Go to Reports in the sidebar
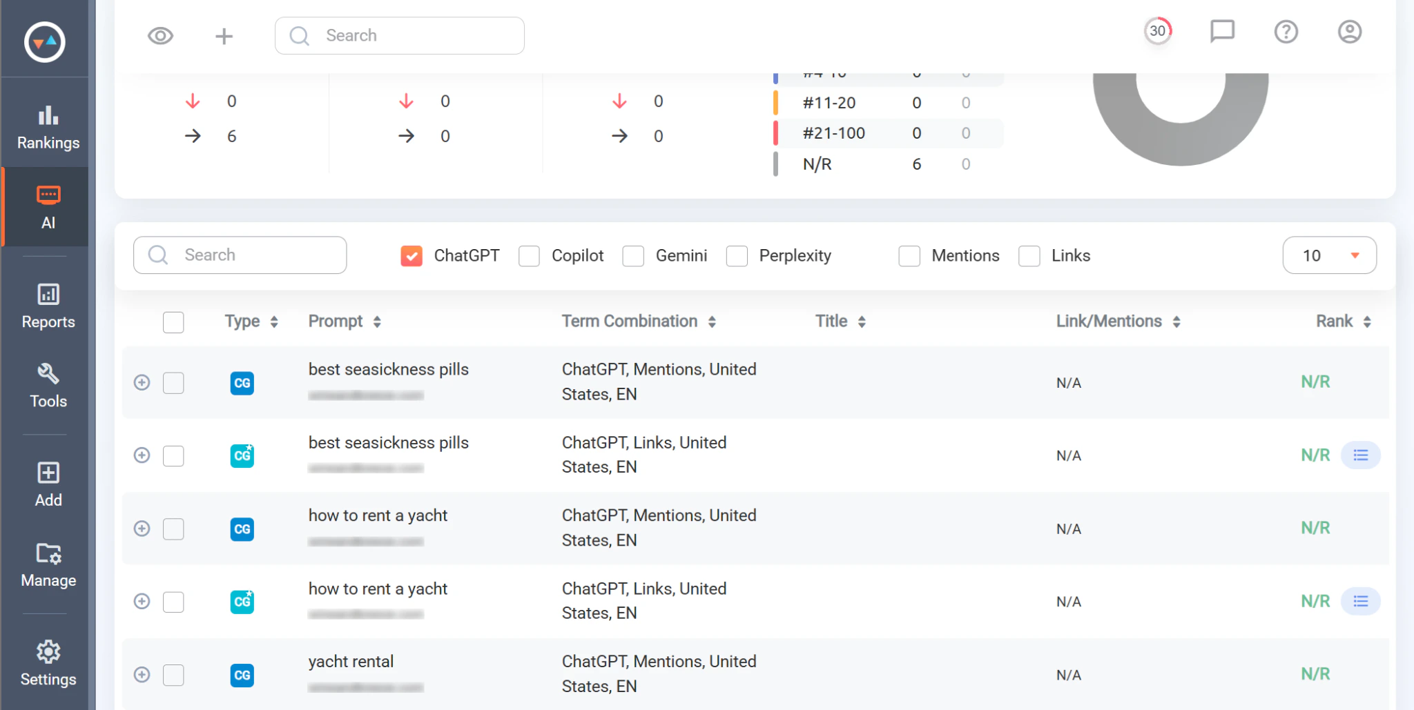Viewport: 1414px width, 710px height. [x=48, y=306]
